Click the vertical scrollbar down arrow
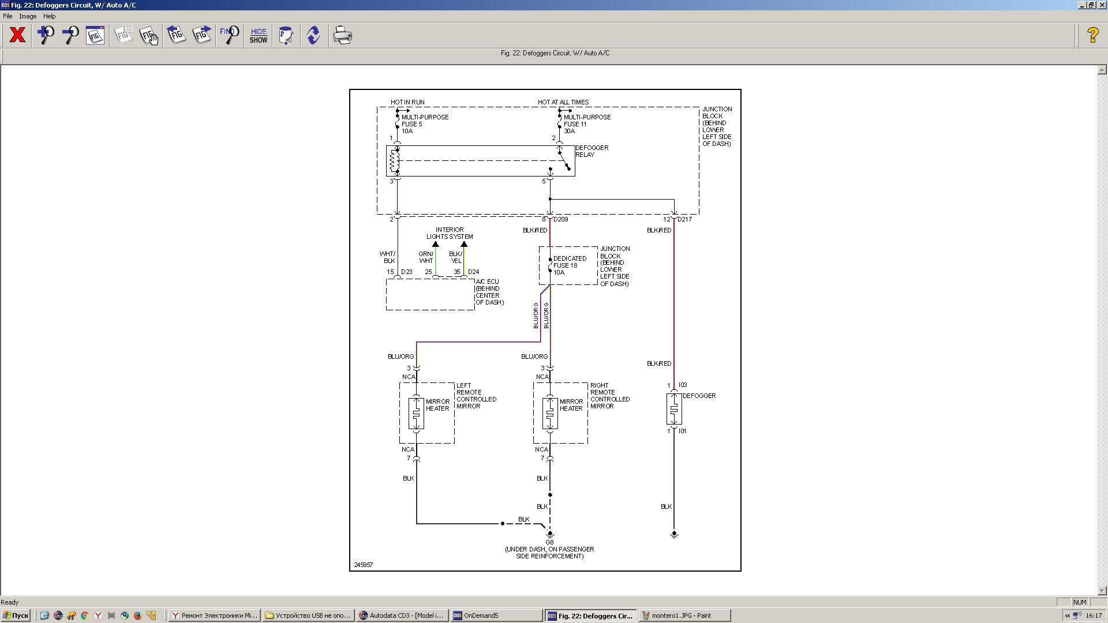 point(1102,590)
